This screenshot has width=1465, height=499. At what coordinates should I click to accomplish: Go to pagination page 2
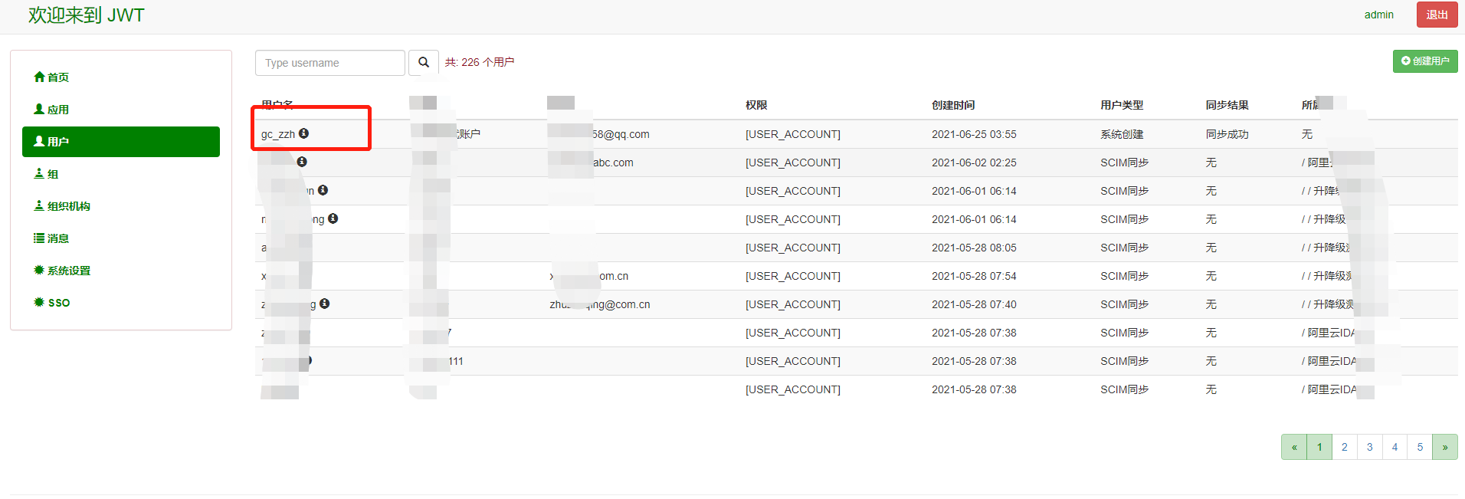point(1345,447)
